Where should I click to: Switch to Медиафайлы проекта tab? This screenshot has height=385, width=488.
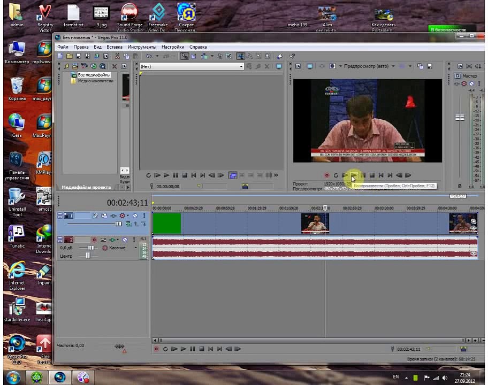coord(86,187)
